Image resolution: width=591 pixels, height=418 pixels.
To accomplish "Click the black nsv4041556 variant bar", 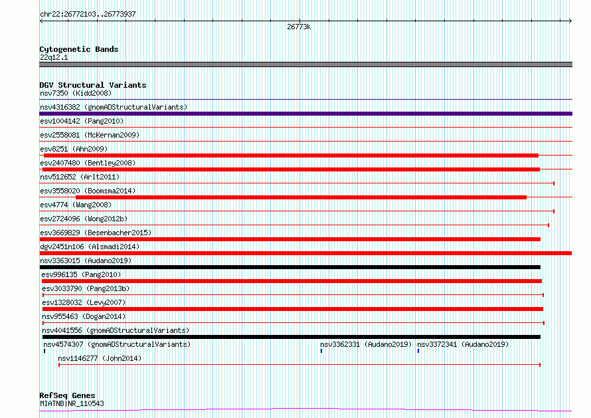I will click(292, 337).
